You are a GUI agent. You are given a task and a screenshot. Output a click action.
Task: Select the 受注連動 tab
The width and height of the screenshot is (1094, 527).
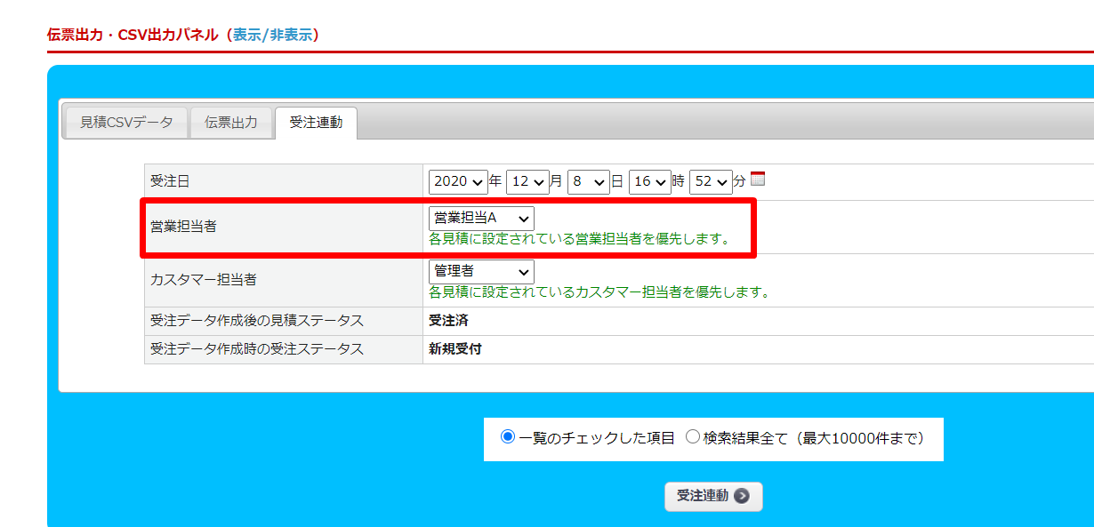click(x=316, y=123)
